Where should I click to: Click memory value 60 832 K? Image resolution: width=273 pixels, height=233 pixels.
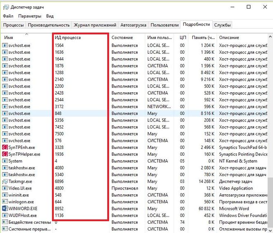(x=207, y=209)
